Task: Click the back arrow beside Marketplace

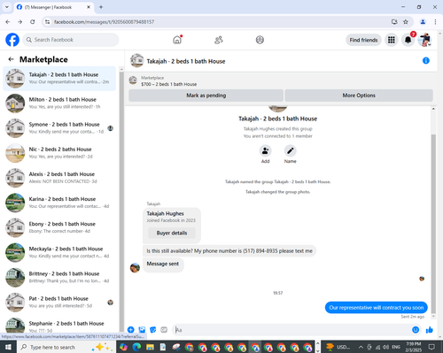Action: (11, 59)
